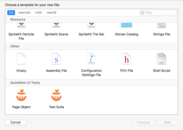This screenshot has width=183, height=130.
Task: Select the Test Suite ninja icon
Action: point(56,95)
